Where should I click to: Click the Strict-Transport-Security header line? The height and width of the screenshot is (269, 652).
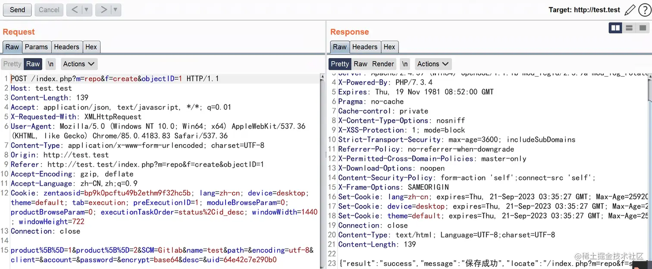point(457,139)
